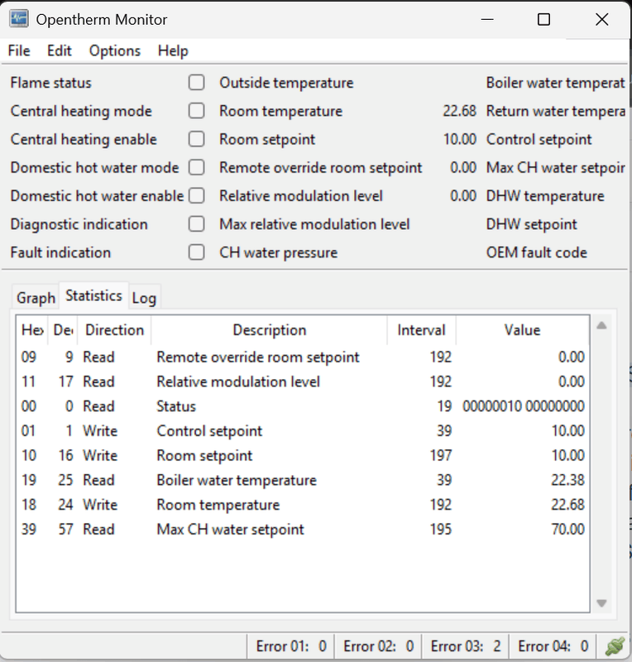
Task: Switch to the Log tab
Action: [144, 298]
